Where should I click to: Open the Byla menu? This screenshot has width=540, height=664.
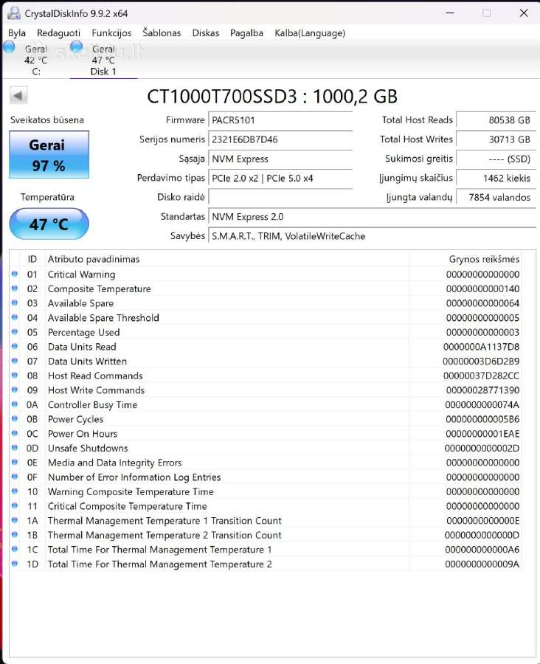click(17, 33)
